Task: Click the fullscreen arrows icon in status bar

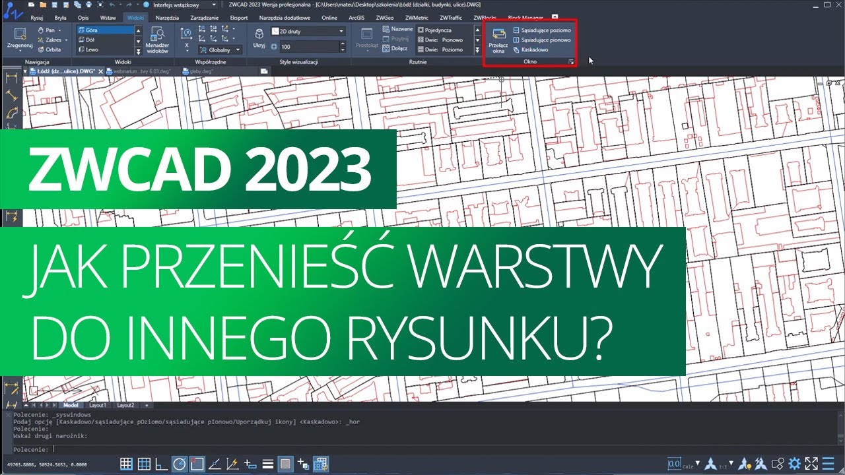Action: (x=812, y=464)
